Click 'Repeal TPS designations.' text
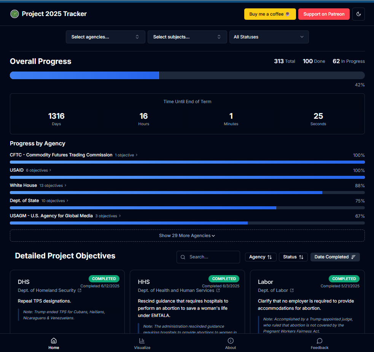Viewport: 374px width, 352px height. [x=45, y=301]
